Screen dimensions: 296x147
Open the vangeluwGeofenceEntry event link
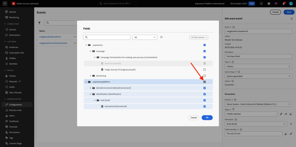pos(50,37)
